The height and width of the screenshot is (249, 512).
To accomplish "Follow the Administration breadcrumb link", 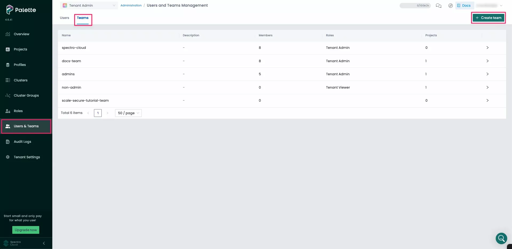I will (131, 6).
